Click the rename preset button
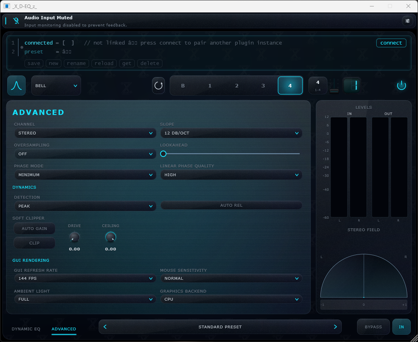 pyautogui.click(x=76, y=63)
